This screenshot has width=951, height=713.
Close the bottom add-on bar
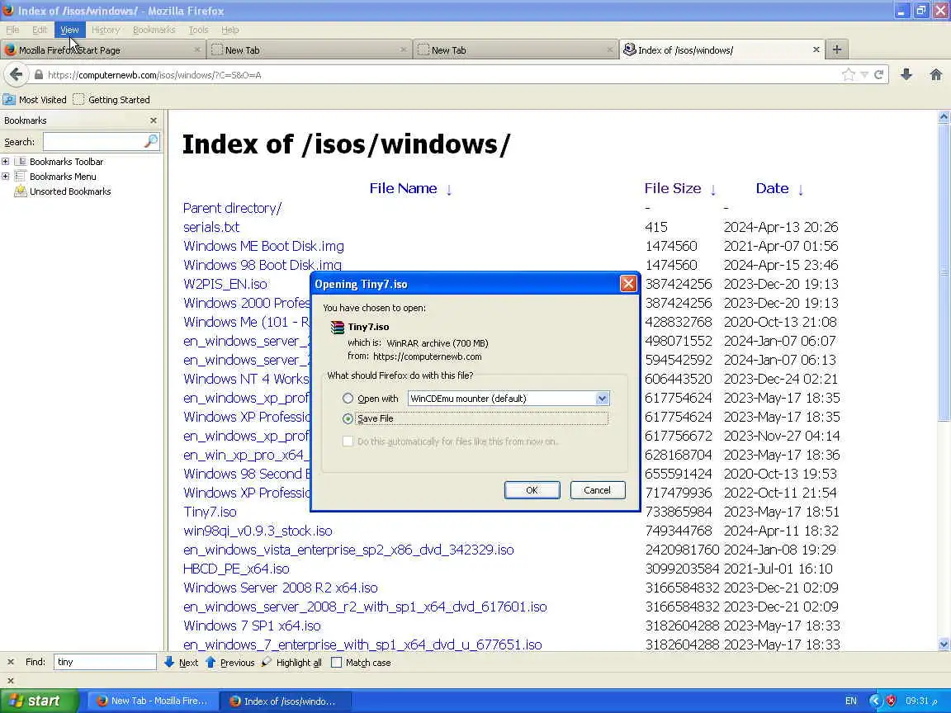[x=10, y=680]
